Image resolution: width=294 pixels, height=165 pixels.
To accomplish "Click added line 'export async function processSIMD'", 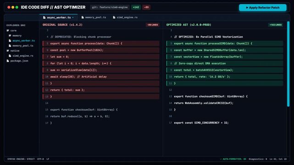I will pyautogui.click(x=225, y=44).
